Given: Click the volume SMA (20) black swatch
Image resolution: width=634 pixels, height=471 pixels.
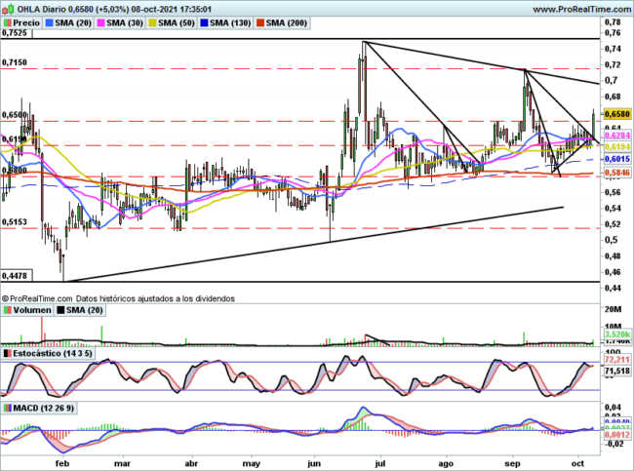Looking at the screenshot, I should point(60,310).
